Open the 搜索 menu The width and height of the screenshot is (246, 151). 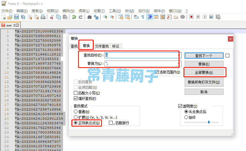pyautogui.click(x=37, y=11)
